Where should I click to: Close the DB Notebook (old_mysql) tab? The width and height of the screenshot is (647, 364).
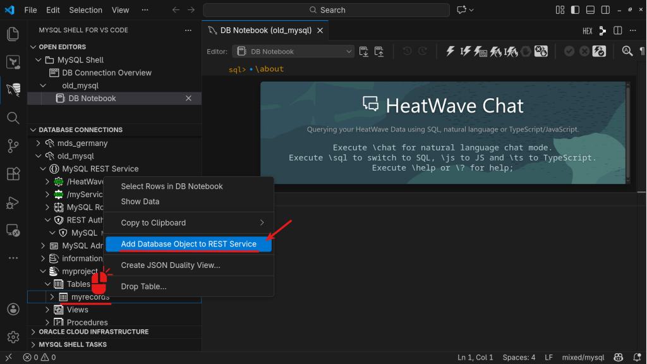click(320, 30)
